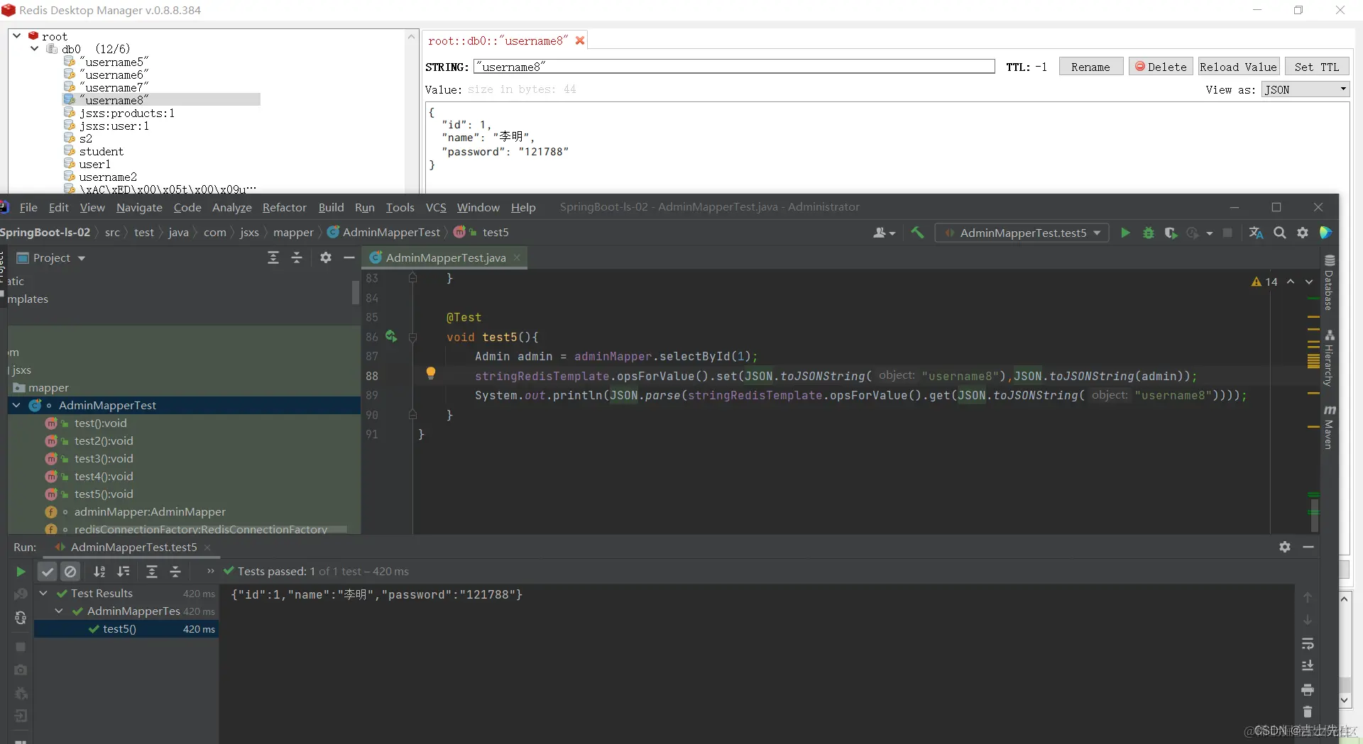Viewport: 1363px width, 744px height.
Task: Click print icon in Run console sidebar
Action: coord(1308,689)
